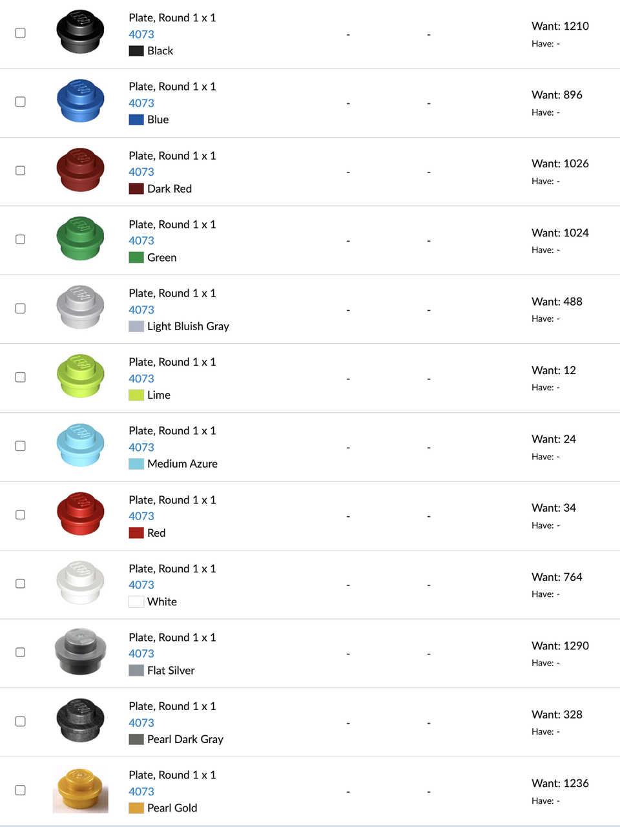This screenshot has width=620, height=827.
Task: Click the Pearl Gold plate photo
Action: [80, 790]
